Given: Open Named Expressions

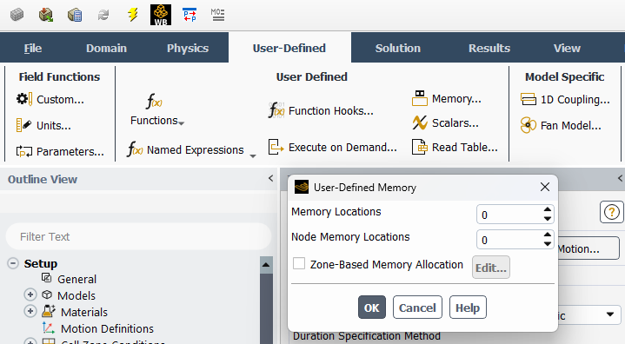Looking at the screenshot, I should (185, 149).
